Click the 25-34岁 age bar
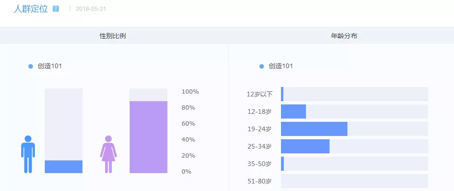The width and height of the screenshot is (454, 191). [305, 146]
